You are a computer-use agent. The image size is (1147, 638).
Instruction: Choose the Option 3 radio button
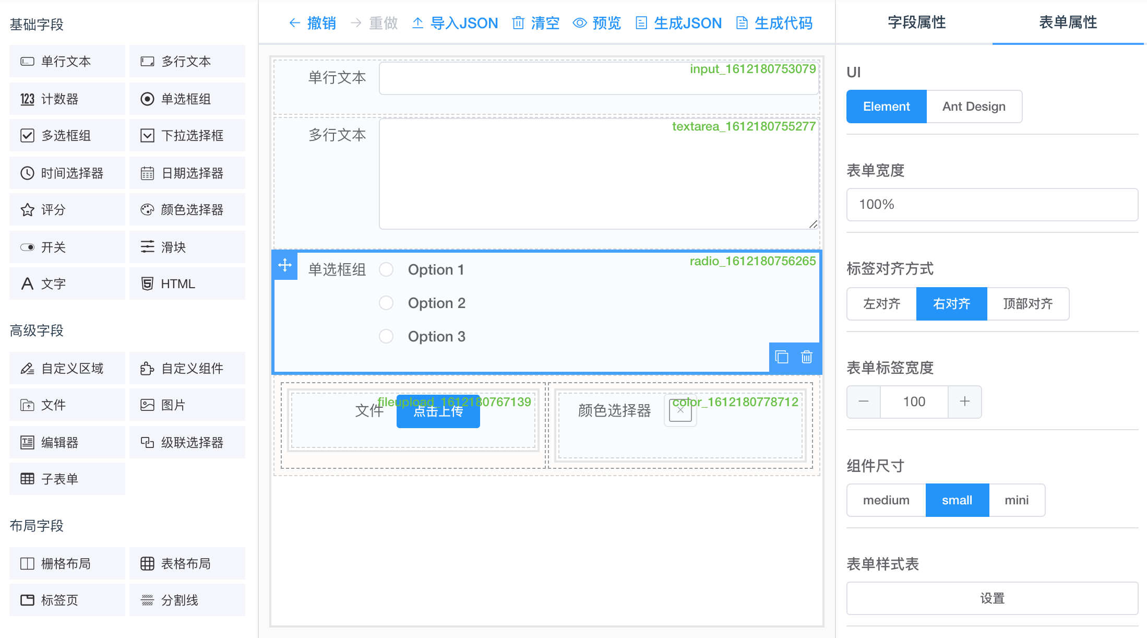[386, 336]
